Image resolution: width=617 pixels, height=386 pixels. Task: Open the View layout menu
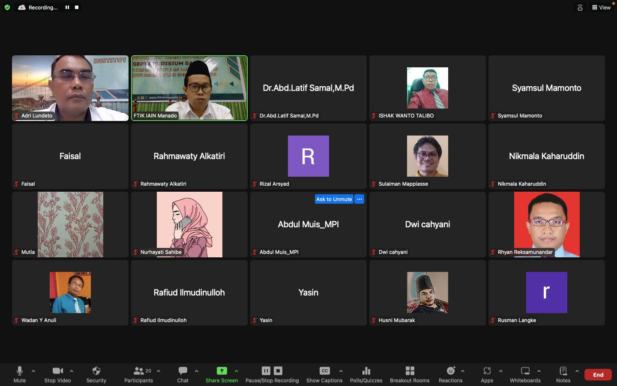(x=602, y=7)
